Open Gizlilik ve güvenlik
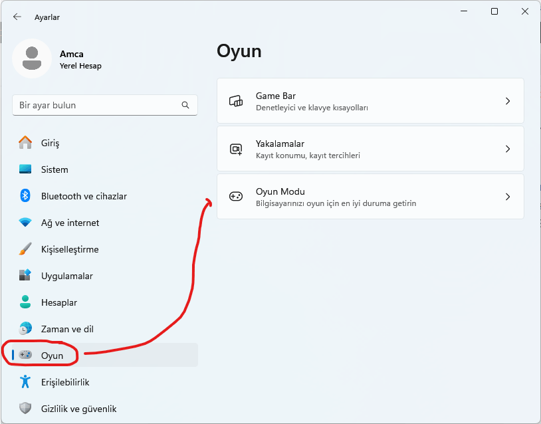 105,408
